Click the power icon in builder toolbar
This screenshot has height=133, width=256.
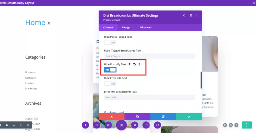coord(97,125)
